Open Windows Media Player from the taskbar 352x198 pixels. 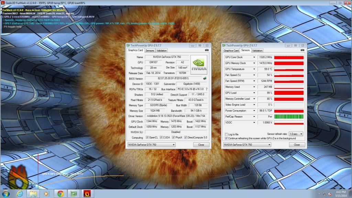46,194
